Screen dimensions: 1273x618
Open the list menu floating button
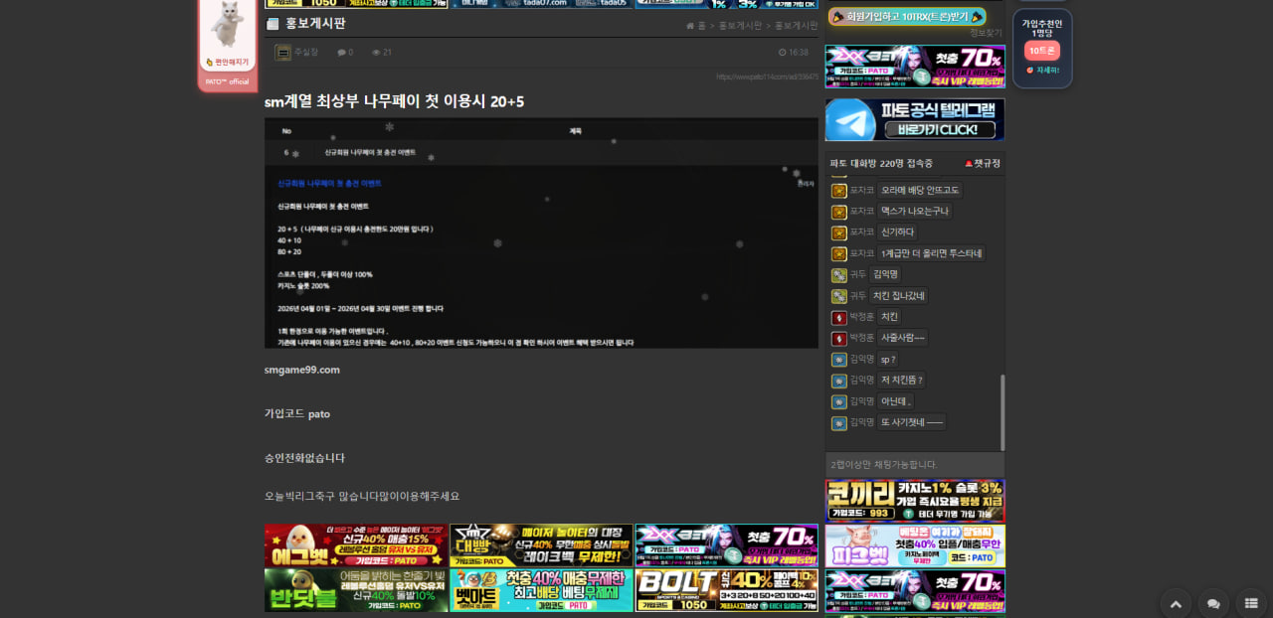1251,603
